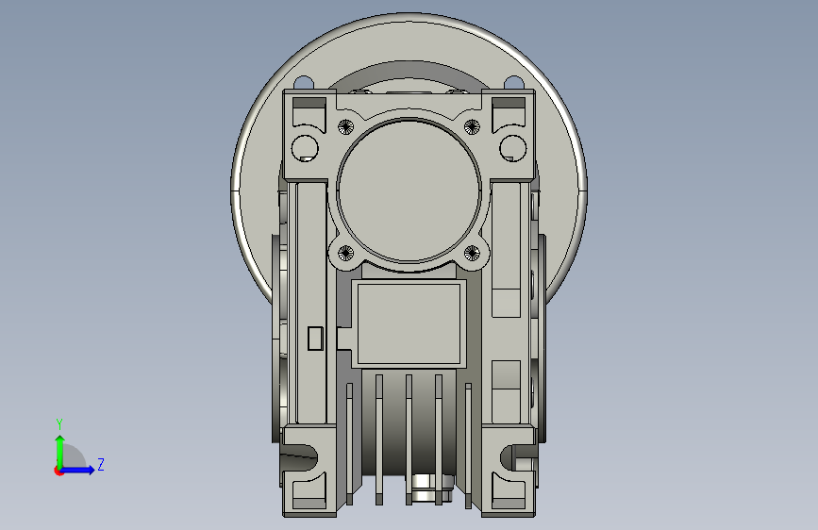The width and height of the screenshot is (818, 530).
Task: Select the upper-right round mounting hole
Action: pos(513,148)
